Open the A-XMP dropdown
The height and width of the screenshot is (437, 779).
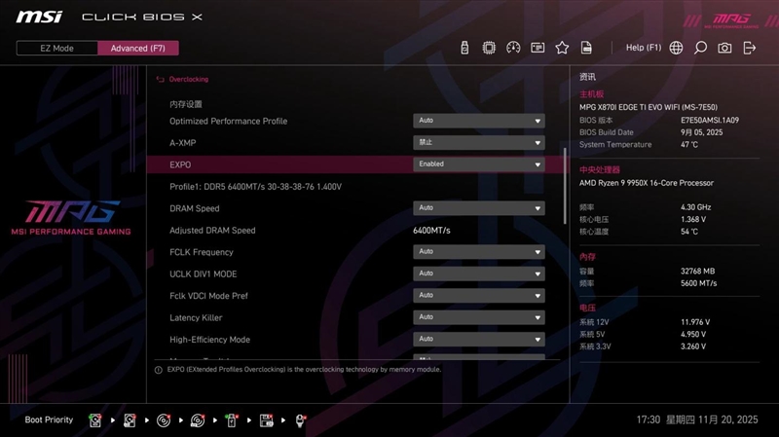point(479,142)
